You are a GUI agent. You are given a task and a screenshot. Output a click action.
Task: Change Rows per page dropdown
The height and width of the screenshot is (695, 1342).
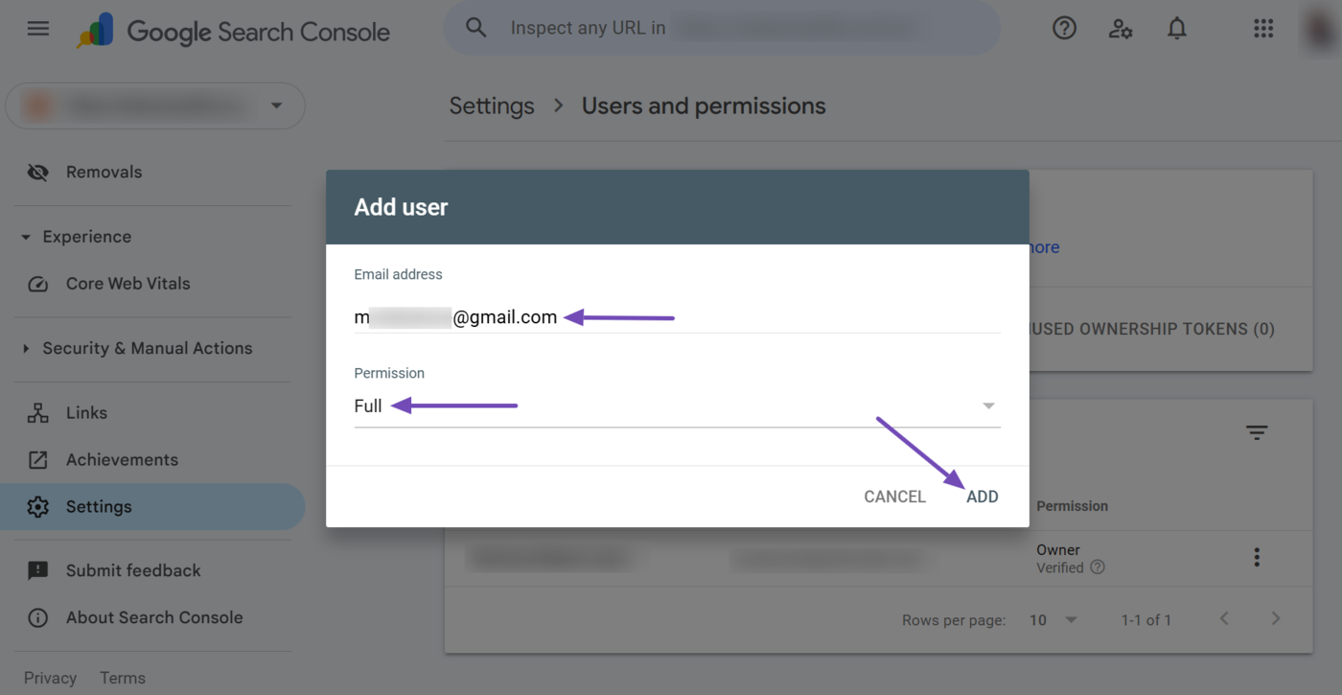click(1053, 620)
